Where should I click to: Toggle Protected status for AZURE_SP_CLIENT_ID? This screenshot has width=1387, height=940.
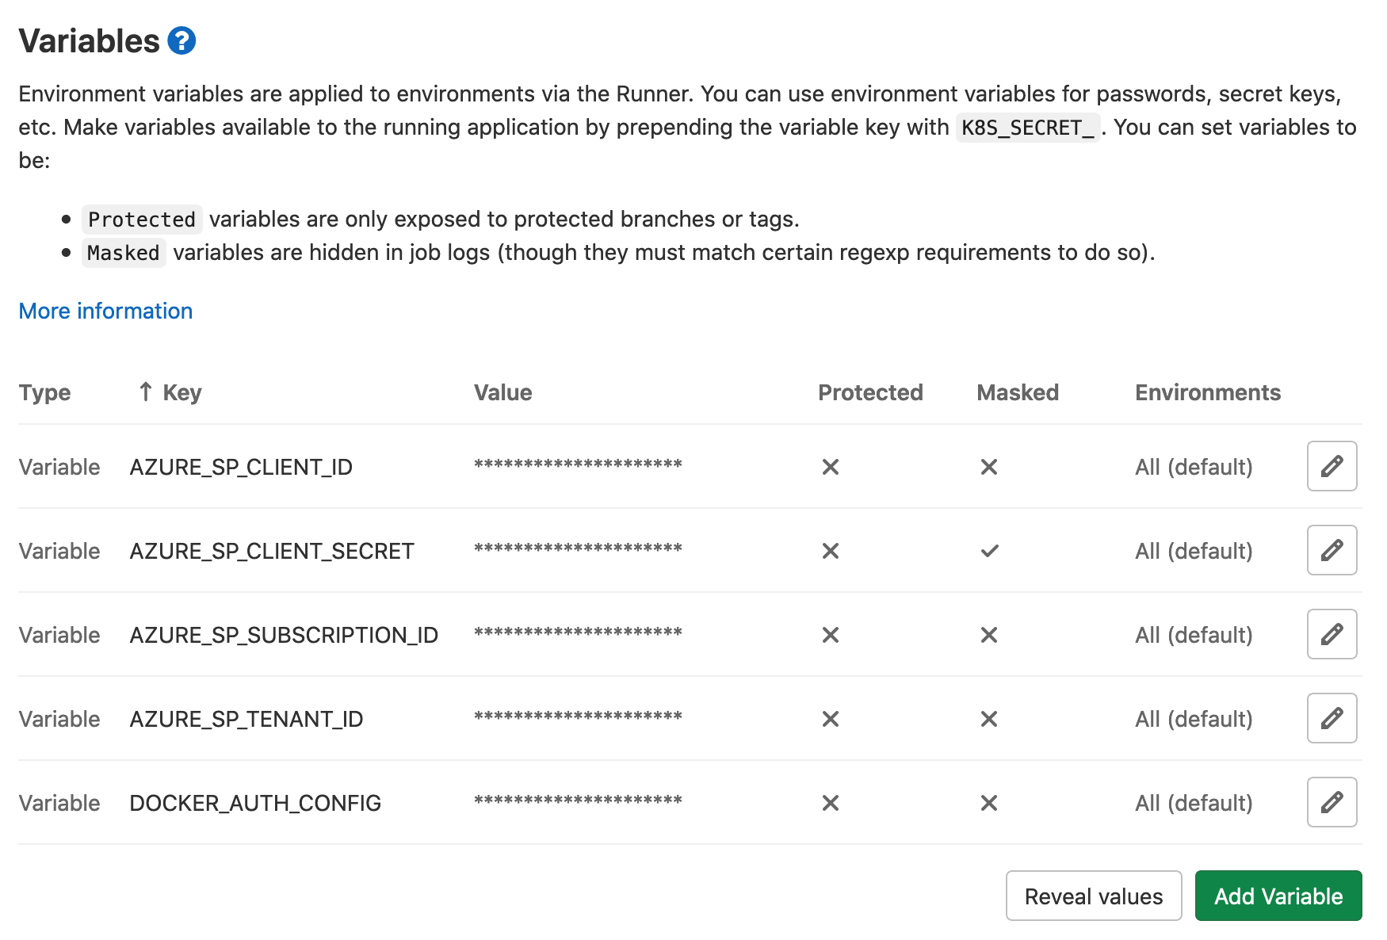pos(830,466)
